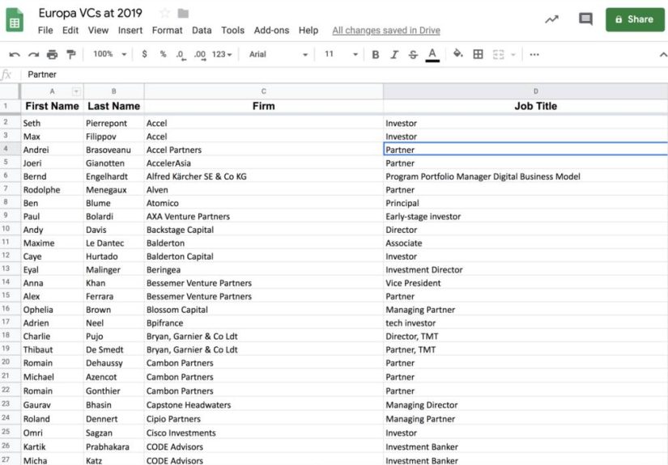Select the tech investor cell

[525, 323]
